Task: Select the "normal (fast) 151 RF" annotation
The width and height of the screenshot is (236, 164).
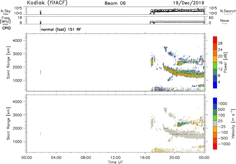Action: 61,29
